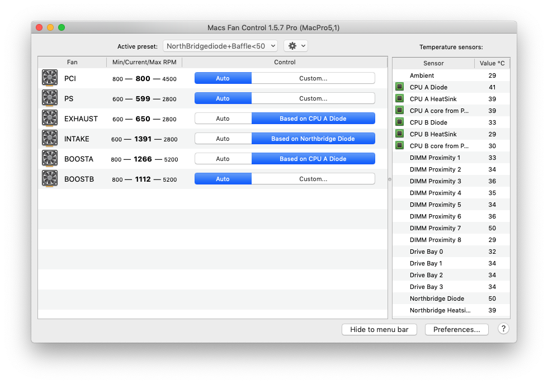The width and height of the screenshot is (548, 384).
Task: Set BOOSTB fan to Auto
Action: pos(223,179)
